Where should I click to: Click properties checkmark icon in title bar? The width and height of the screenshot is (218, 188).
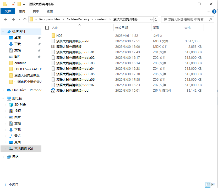pos(13,4)
